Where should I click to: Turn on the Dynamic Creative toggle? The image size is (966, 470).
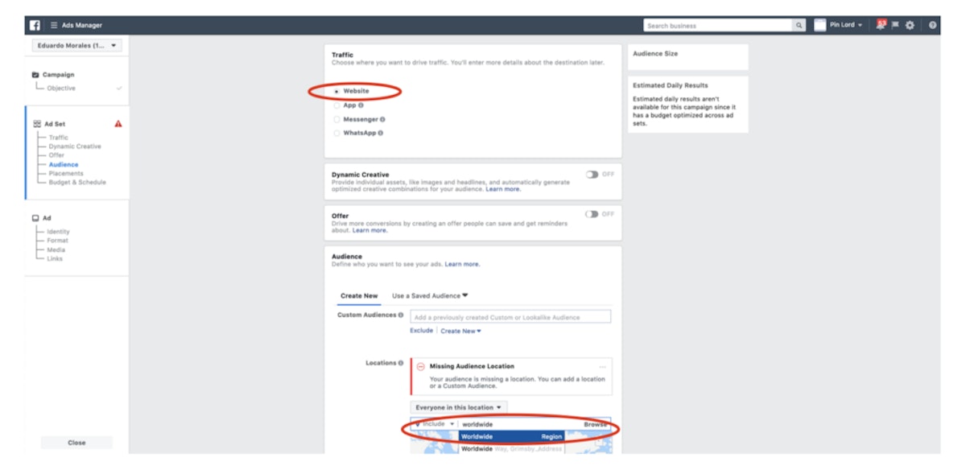(x=592, y=175)
